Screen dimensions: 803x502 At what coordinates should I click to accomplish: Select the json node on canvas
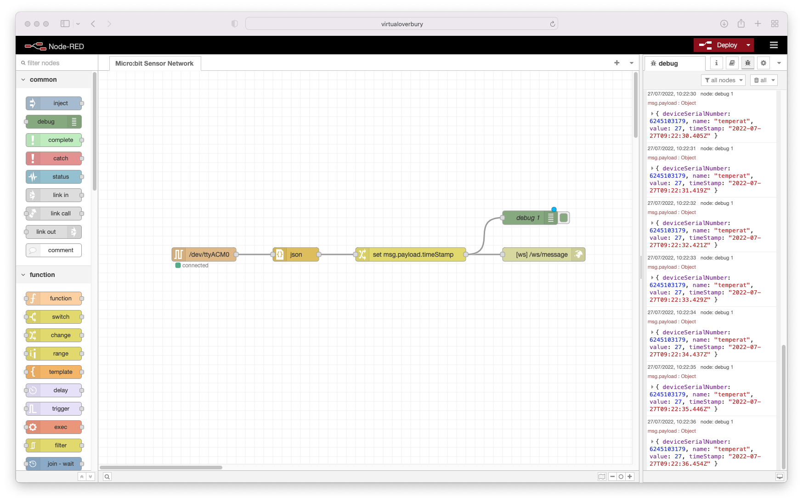click(296, 254)
